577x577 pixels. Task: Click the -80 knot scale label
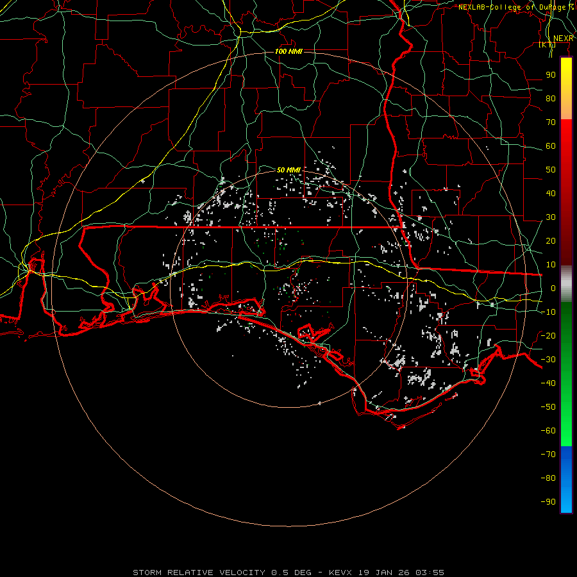(x=548, y=478)
